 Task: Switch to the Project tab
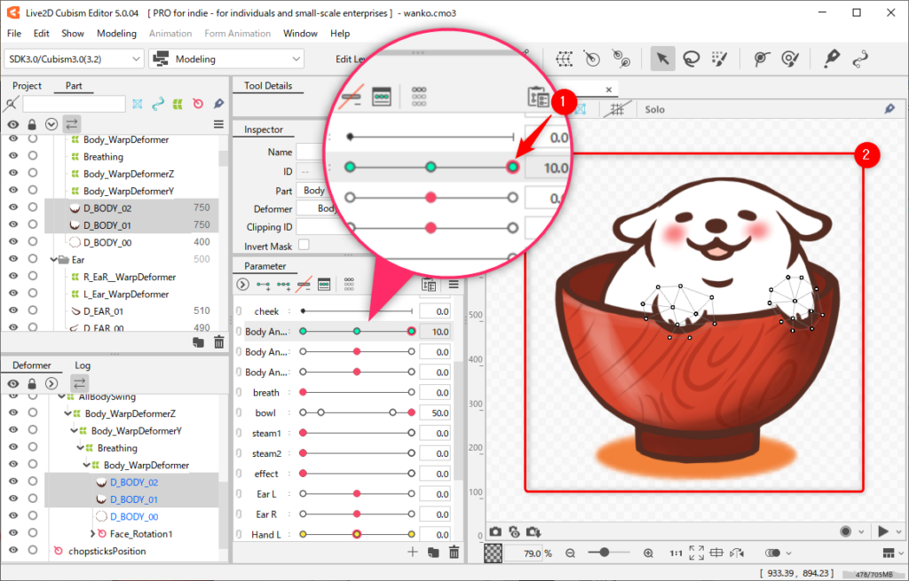point(27,86)
